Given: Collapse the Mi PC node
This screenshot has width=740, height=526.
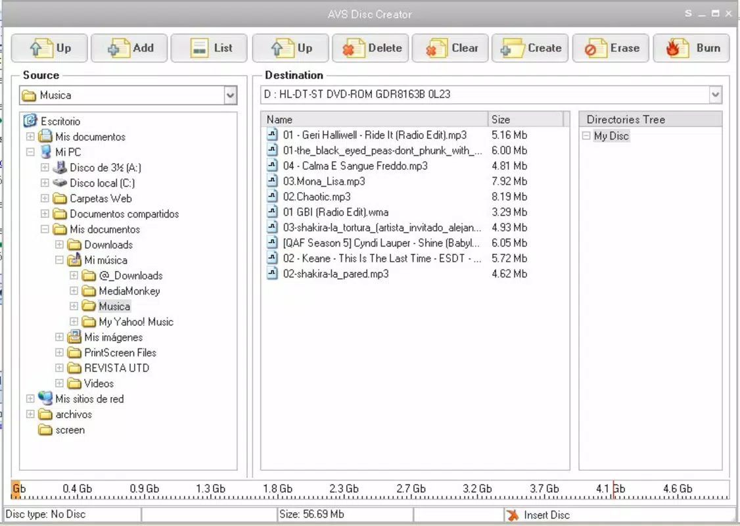Looking at the screenshot, I should coord(30,152).
